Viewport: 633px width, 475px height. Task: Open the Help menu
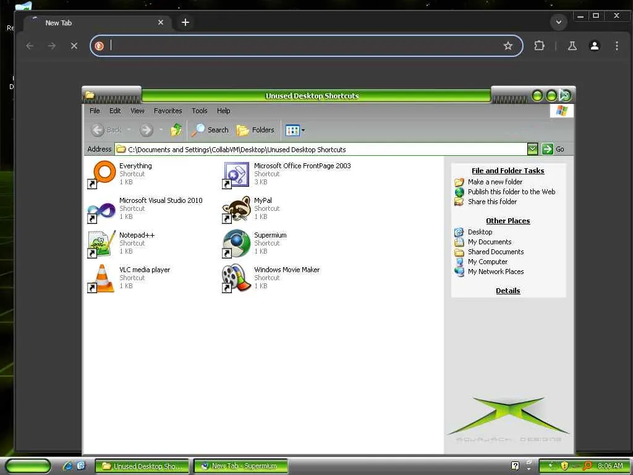pyautogui.click(x=223, y=111)
